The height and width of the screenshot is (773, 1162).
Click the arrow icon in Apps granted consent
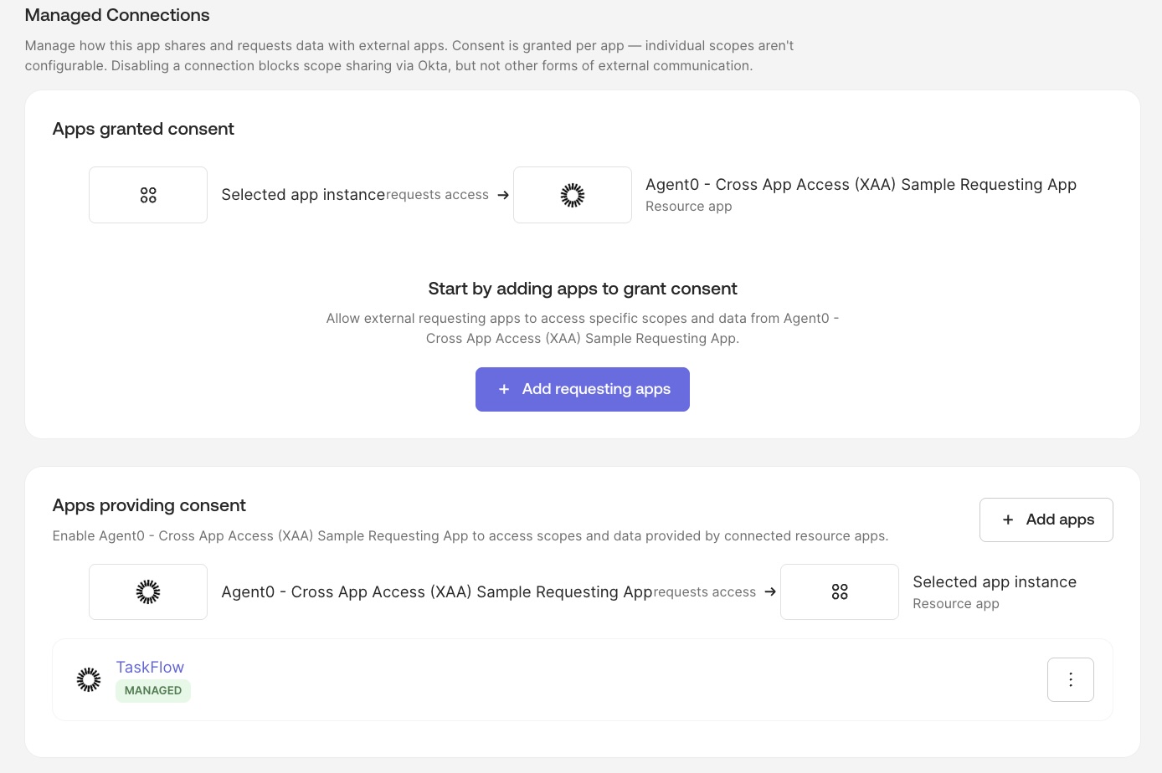click(x=503, y=195)
